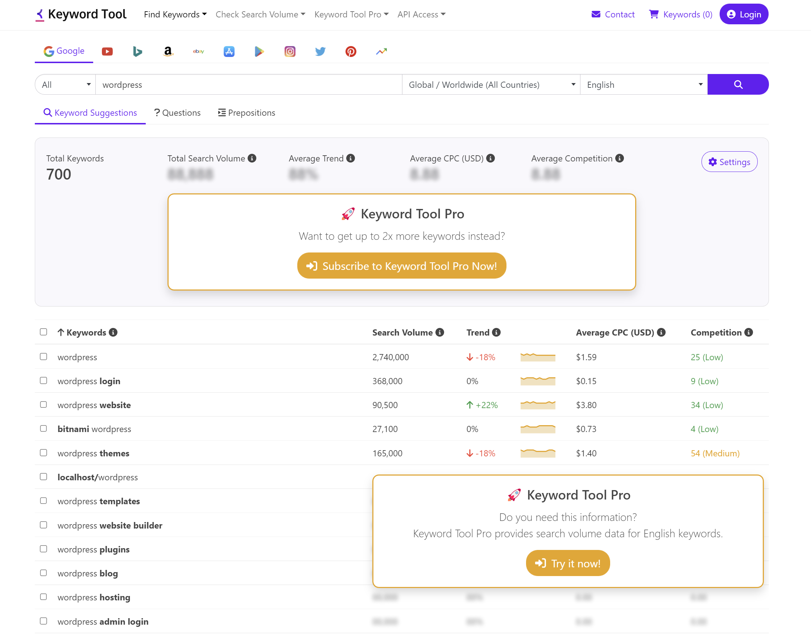Image resolution: width=811 pixels, height=637 pixels.
Task: Open the Google Trends tab icon
Action: click(381, 51)
